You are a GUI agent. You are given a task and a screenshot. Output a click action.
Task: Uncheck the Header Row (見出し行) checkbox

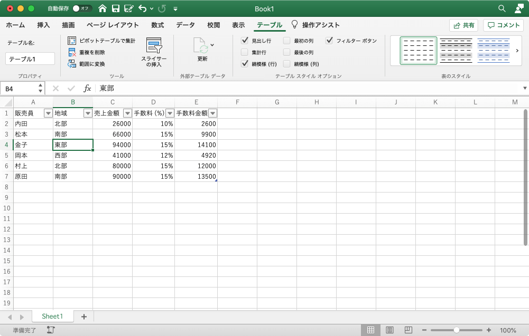click(245, 41)
